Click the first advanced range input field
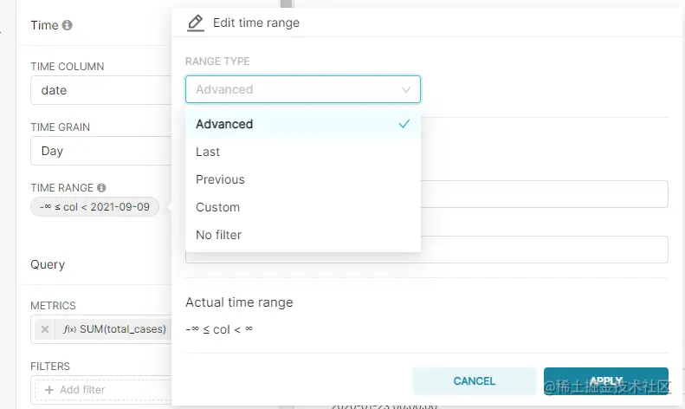The height and width of the screenshot is (409, 685). [x=544, y=194]
